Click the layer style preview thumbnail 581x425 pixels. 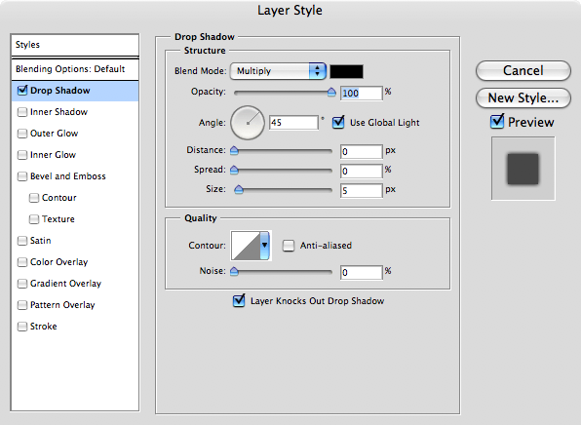pos(523,169)
